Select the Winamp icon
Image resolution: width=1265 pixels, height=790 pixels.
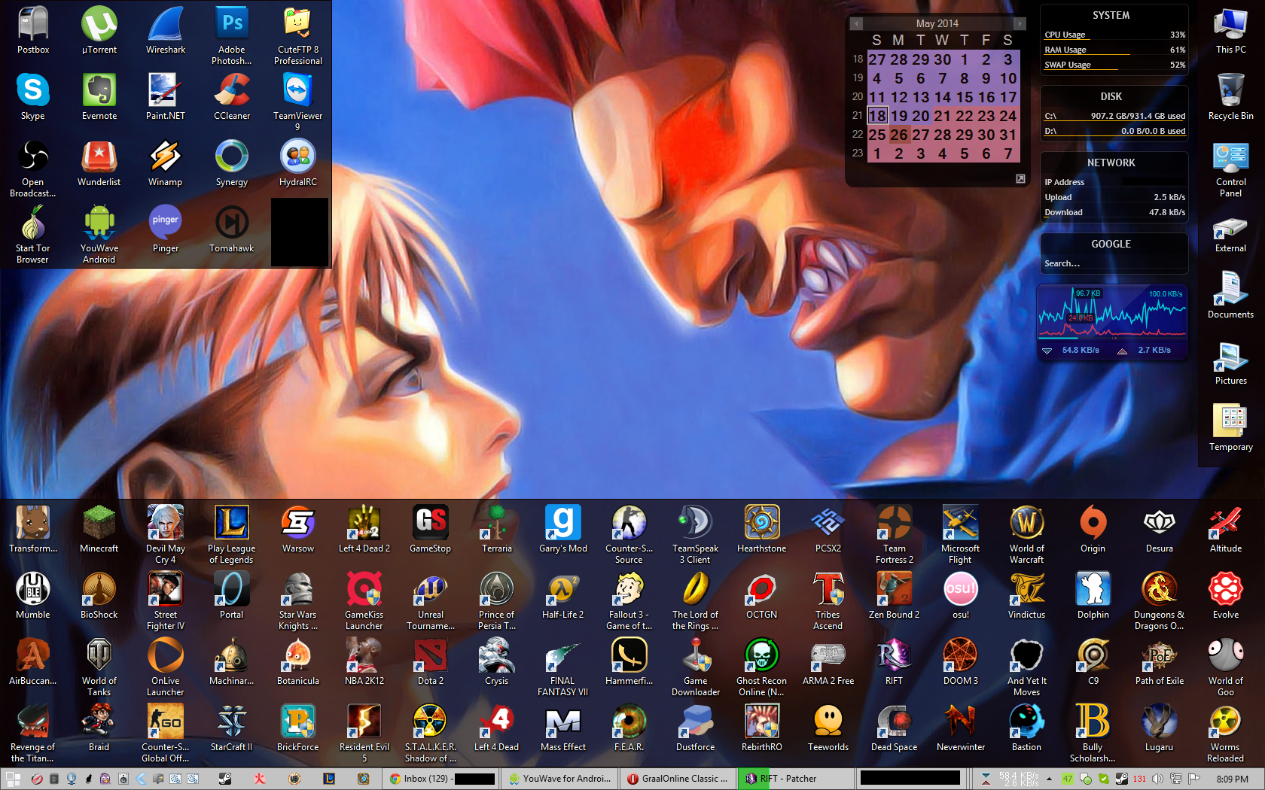pos(166,163)
